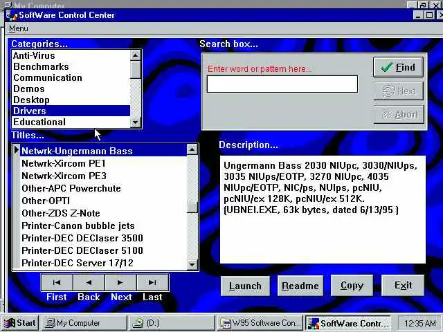Click the Categories list scrollbar thumb
Image resolution: width=443 pixels, height=332 pixels.
(136, 70)
